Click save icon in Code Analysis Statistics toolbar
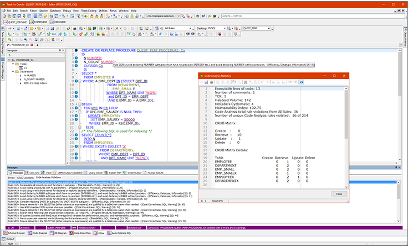 pyautogui.click(x=206, y=82)
